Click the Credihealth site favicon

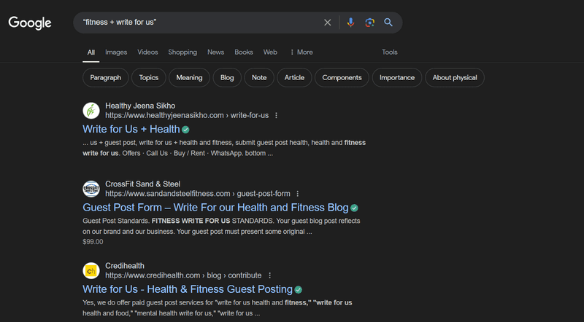[91, 271]
